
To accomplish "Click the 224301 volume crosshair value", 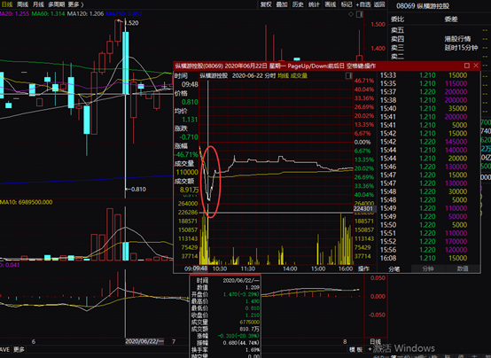I will point(363,209).
